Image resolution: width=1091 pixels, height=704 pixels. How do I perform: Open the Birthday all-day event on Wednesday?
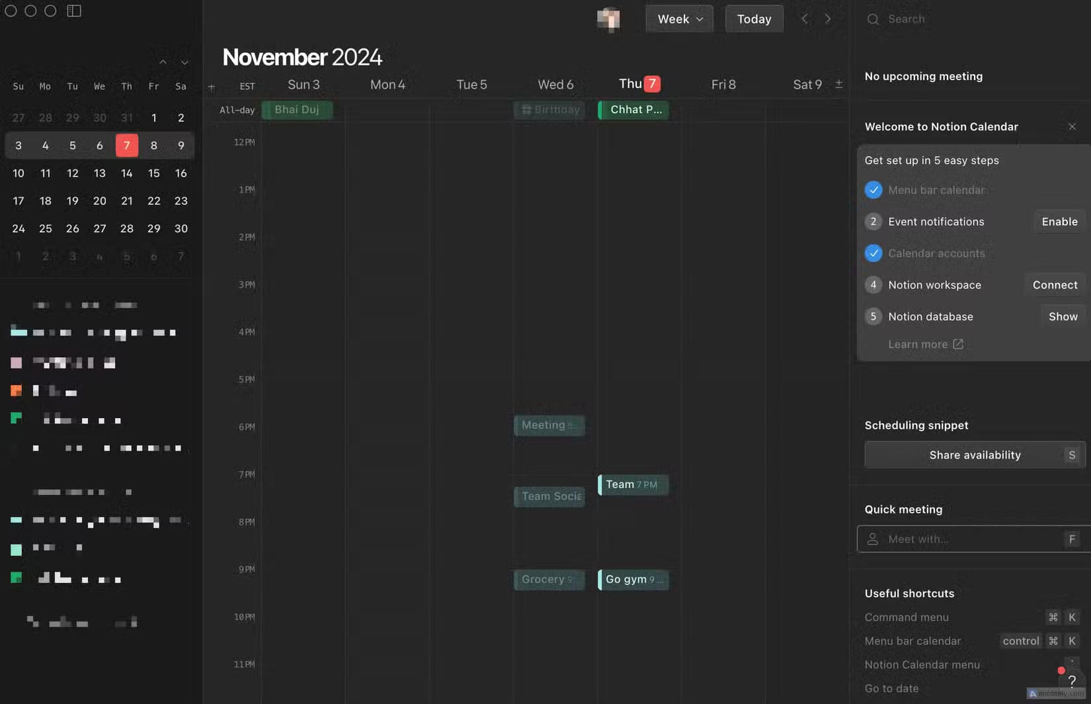(x=549, y=110)
